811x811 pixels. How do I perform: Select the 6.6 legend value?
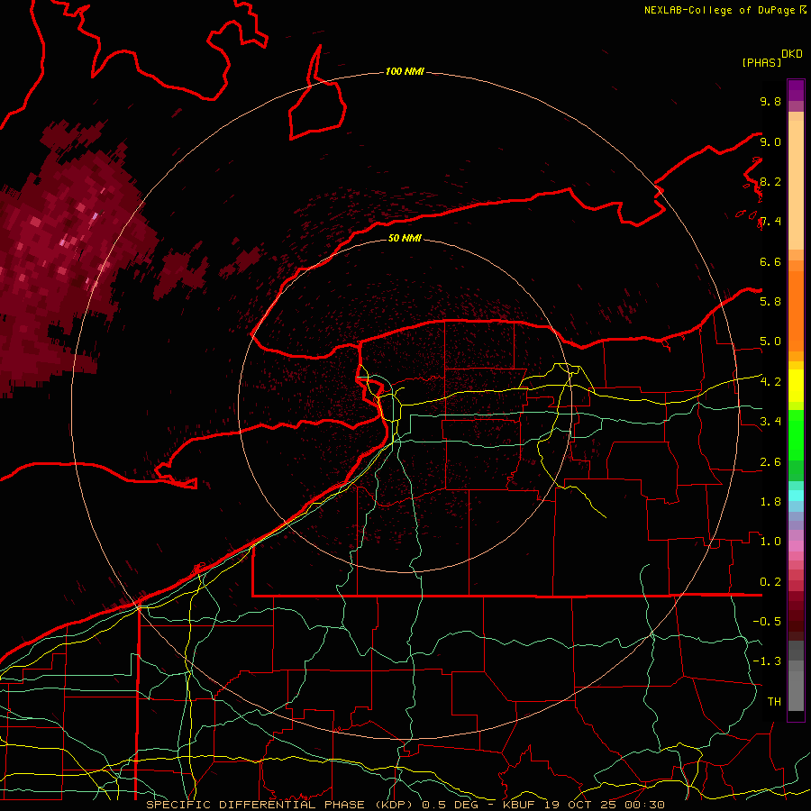click(770, 261)
